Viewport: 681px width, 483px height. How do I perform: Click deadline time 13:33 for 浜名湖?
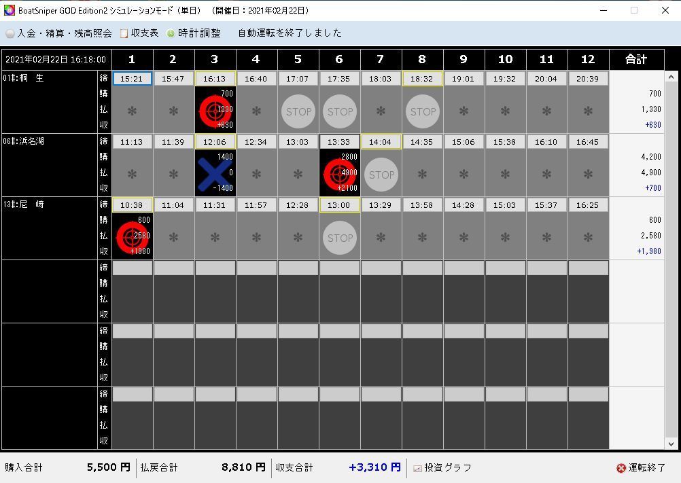(339, 142)
